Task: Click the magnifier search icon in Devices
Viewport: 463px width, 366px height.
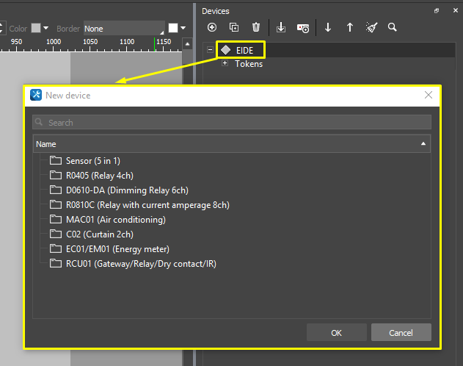Action: 393,27
